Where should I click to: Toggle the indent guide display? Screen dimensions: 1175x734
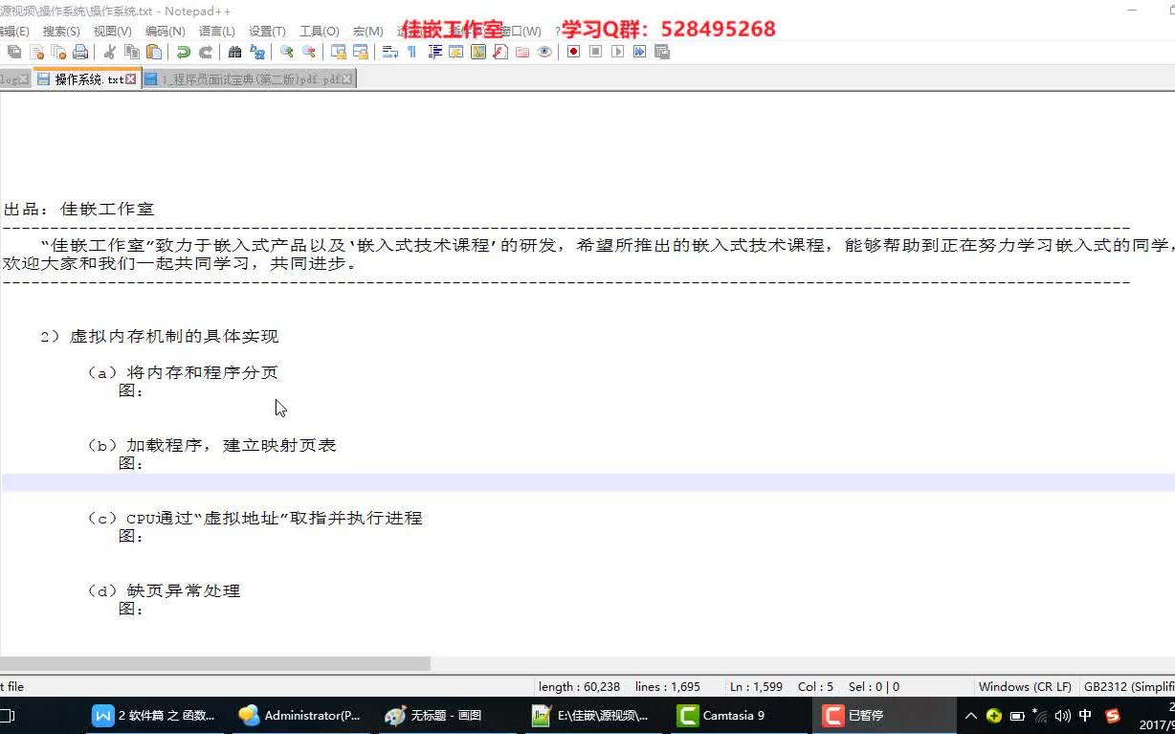(434, 53)
